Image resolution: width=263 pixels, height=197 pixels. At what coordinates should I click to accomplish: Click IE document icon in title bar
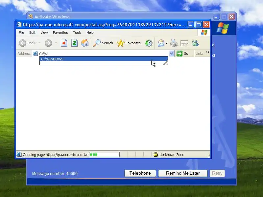click(x=19, y=25)
